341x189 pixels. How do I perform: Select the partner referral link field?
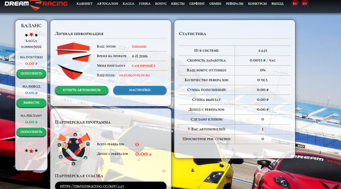pyautogui.click(x=111, y=186)
